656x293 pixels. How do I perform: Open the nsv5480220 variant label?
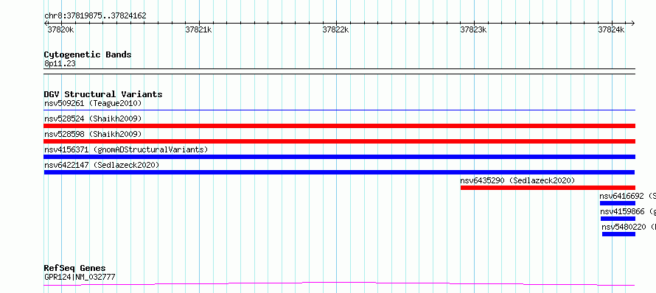(x=629, y=227)
